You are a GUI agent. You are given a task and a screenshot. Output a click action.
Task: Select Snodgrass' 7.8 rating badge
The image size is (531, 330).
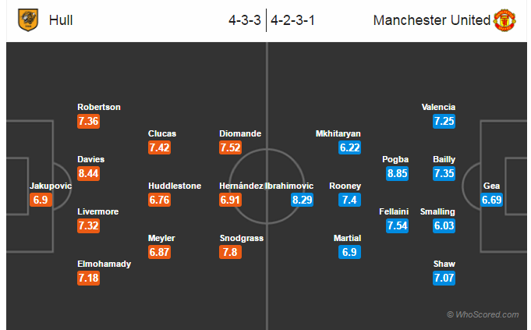(230, 252)
